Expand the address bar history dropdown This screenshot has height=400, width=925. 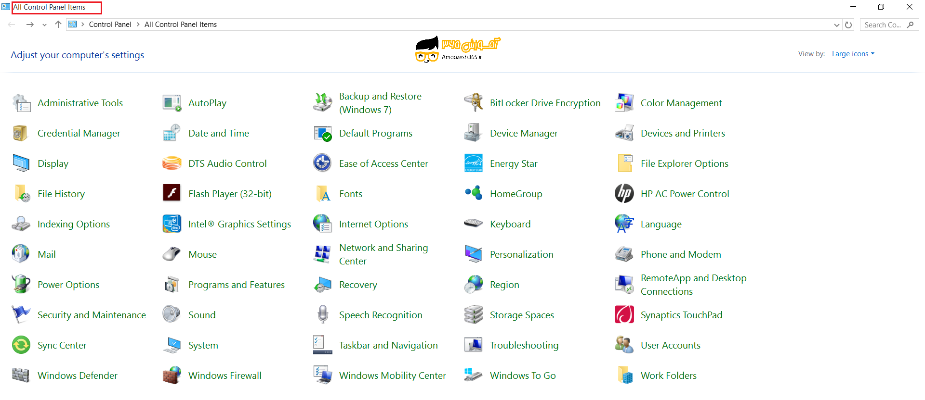coord(836,25)
